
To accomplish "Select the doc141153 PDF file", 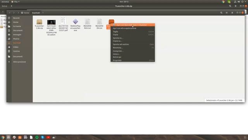I will (63, 21).
